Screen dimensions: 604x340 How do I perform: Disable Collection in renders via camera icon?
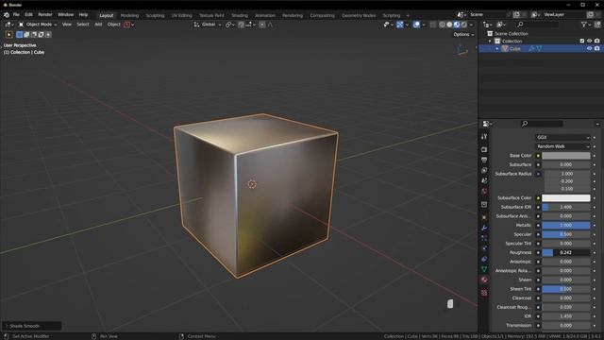click(x=597, y=42)
